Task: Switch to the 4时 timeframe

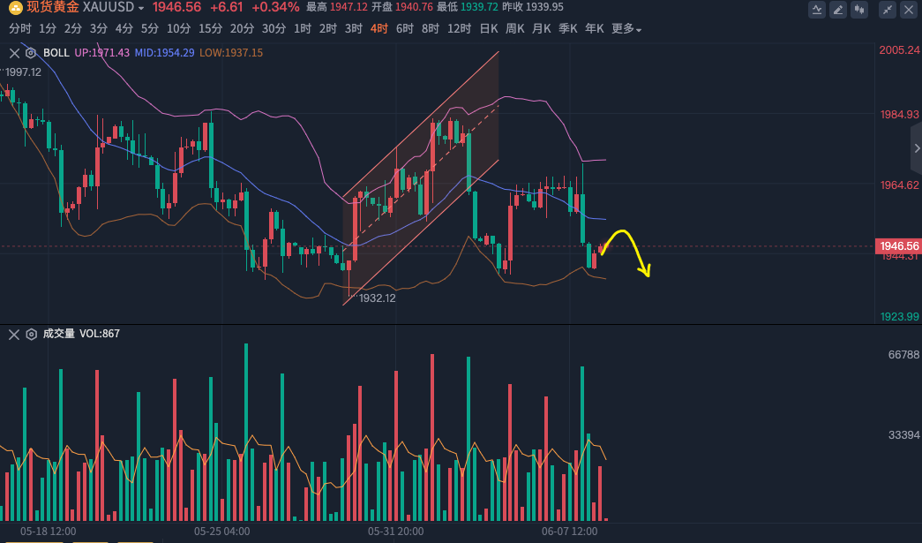Action: [379, 28]
